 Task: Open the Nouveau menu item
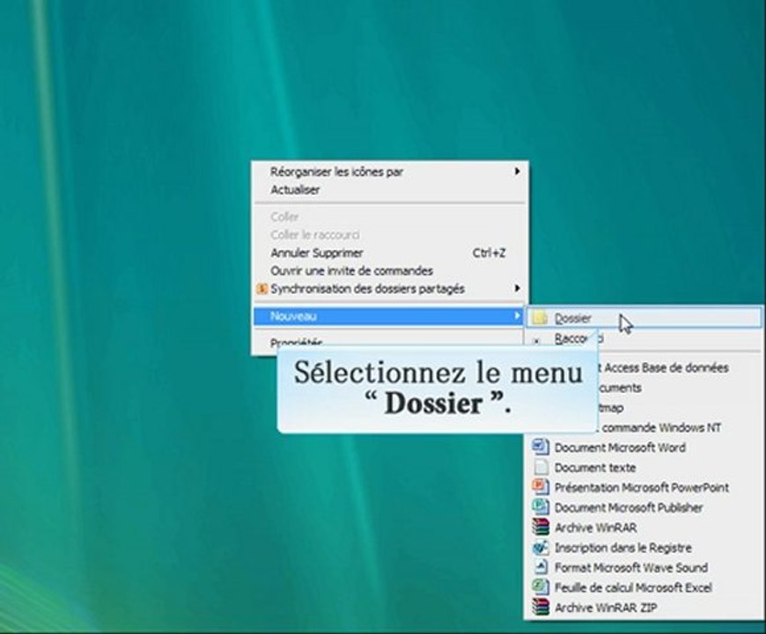pos(389,316)
